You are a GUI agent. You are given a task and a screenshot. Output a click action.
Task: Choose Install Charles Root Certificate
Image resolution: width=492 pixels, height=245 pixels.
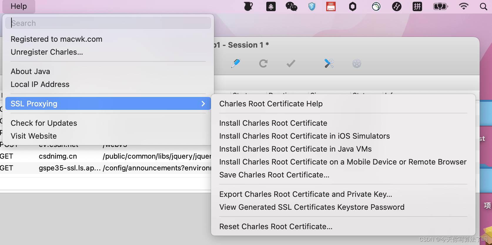pyautogui.click(x=343, y=123)
